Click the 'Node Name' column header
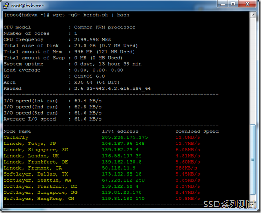 coord(17,131)
